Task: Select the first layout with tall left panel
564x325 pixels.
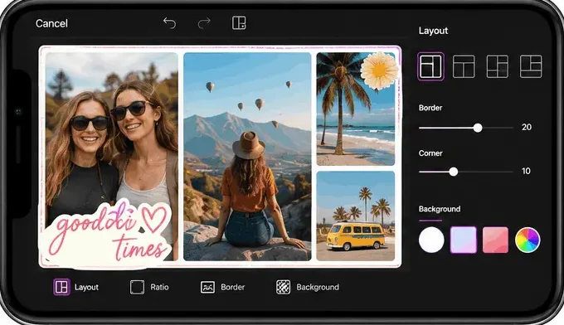Action: [x=430, y=66]
